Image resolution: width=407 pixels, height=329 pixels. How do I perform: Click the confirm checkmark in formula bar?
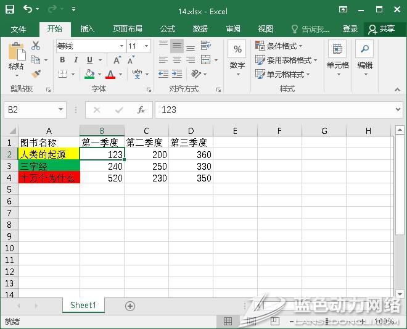[119, 110]
